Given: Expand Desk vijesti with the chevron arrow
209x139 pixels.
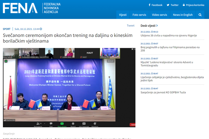Looking at the screenshot, I should tap(157, 26).
